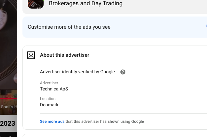Viewport: 207px width, 137px height.
Task: Click the About this advertiser heading
Action: (x=64, y=55)
